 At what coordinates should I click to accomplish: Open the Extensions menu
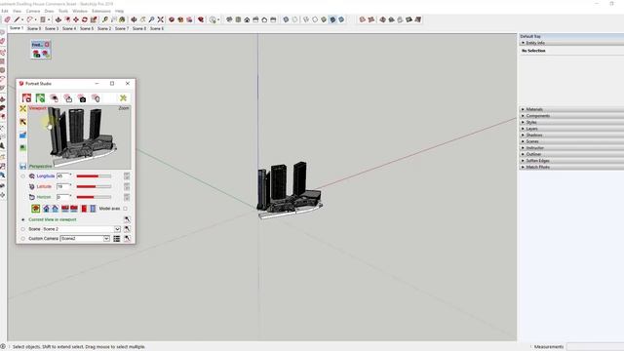point(101,11)
